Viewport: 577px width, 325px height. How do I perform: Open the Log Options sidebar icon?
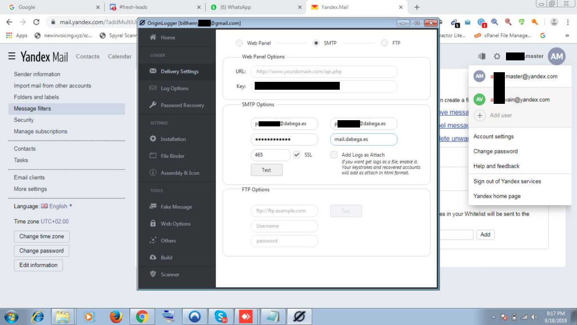coord(153,88)
